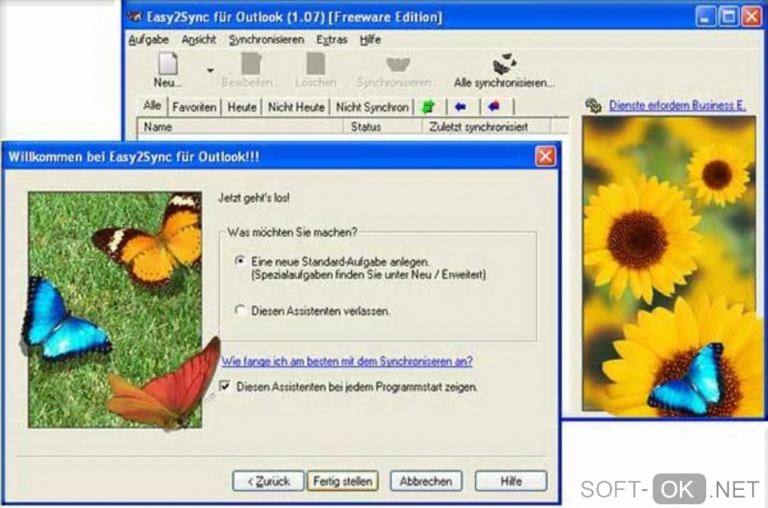The width and height of the screenshot is (768, 508).
Task: Switch to the Favoriten tab
Action: (194, 107)
